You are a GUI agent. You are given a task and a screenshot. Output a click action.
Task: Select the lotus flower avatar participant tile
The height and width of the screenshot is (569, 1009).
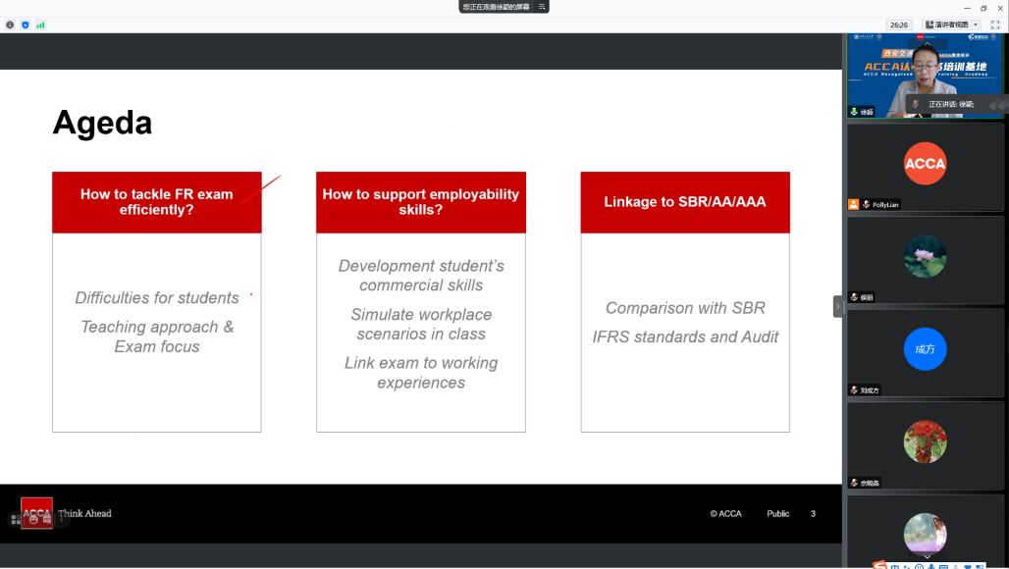(x=925, y=256)
